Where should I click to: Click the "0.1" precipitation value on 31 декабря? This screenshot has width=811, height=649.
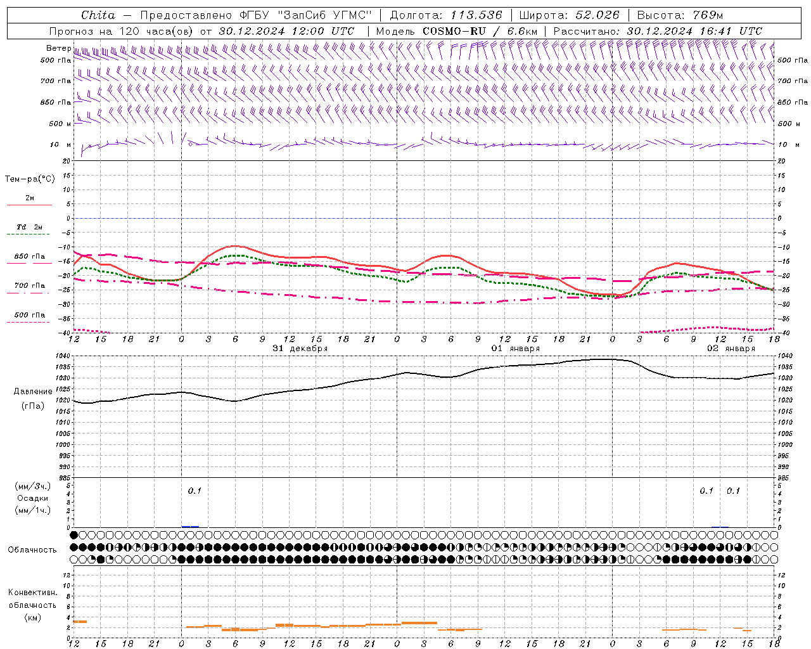[195, 491]
